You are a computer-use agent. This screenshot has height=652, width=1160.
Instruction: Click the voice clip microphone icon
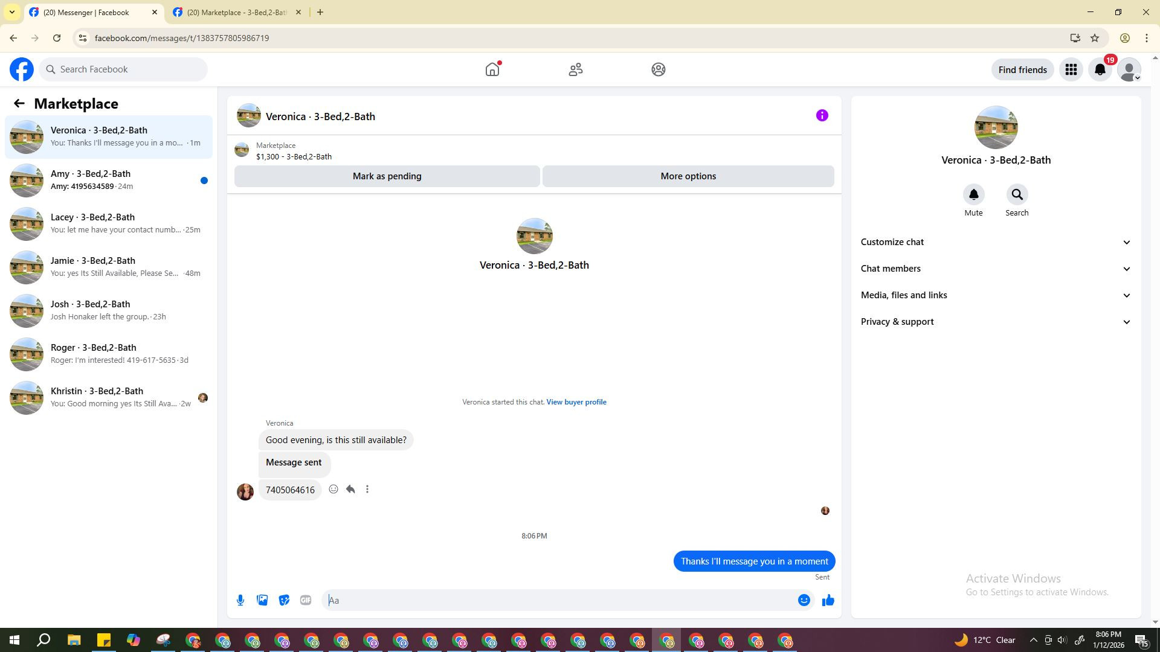tap(240, 600)
